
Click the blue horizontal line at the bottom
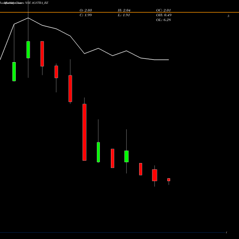[112, 233]
